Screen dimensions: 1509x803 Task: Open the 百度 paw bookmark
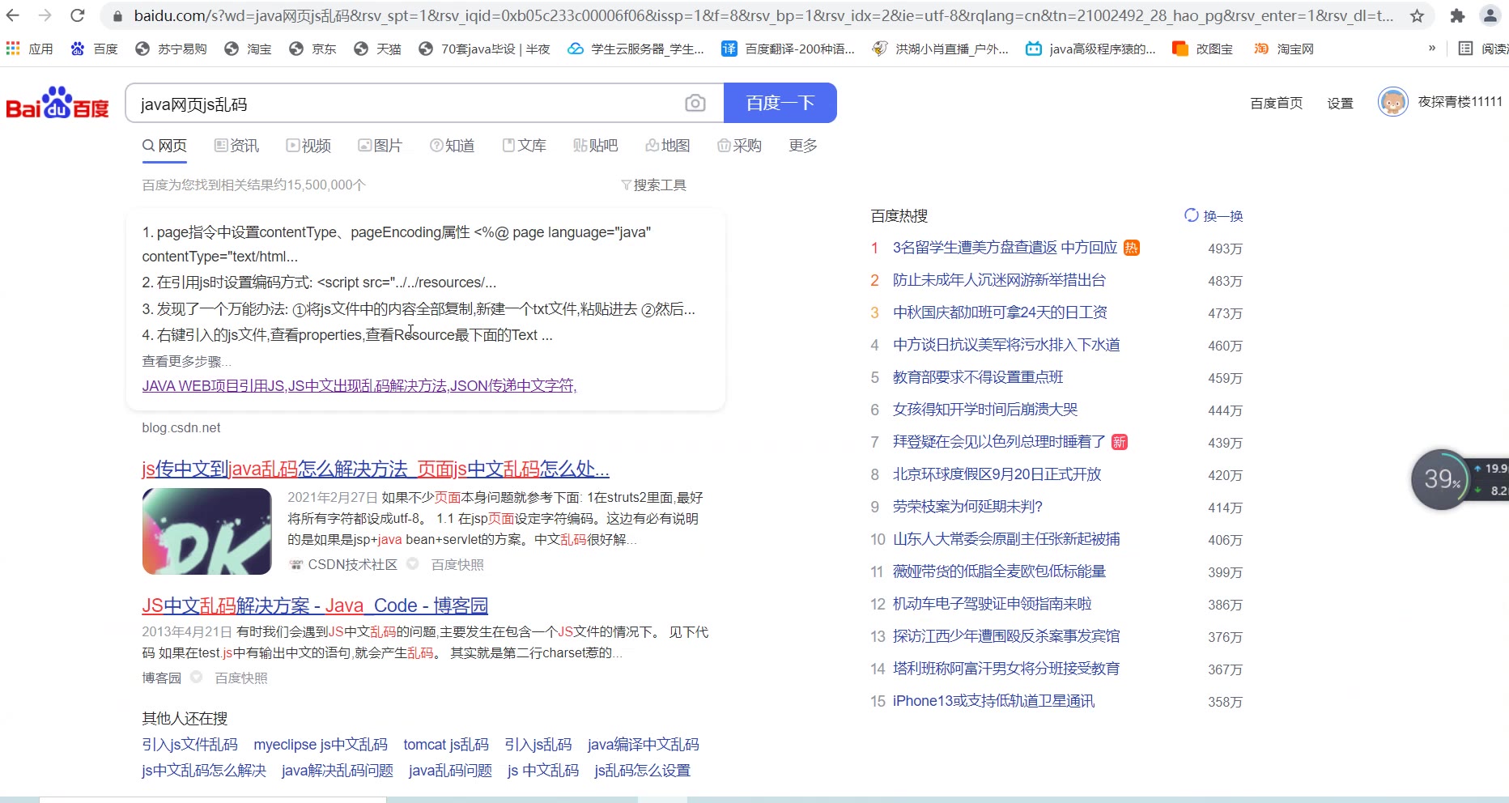click(95, 49)
